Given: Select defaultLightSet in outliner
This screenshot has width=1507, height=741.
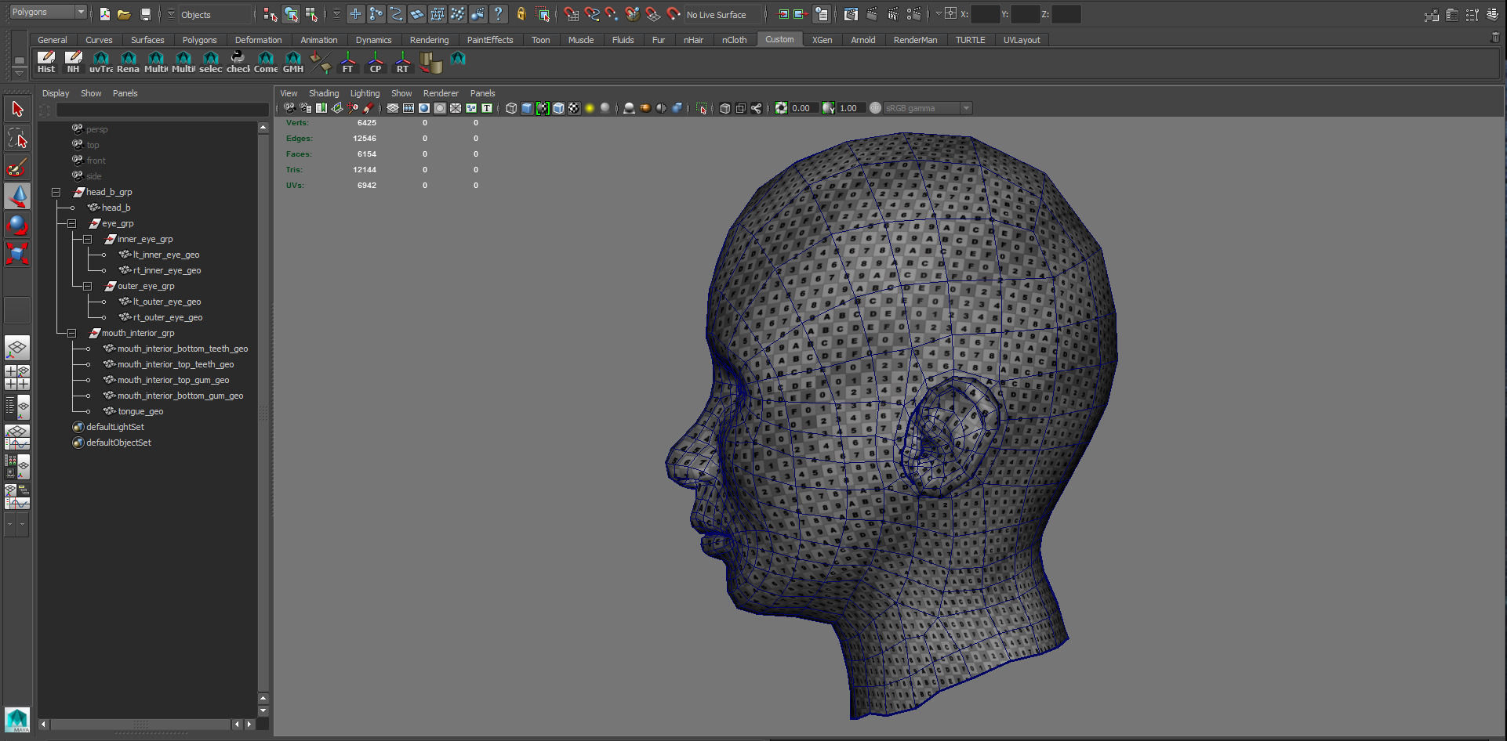Looking at the screenshot, I should (114, 427).
